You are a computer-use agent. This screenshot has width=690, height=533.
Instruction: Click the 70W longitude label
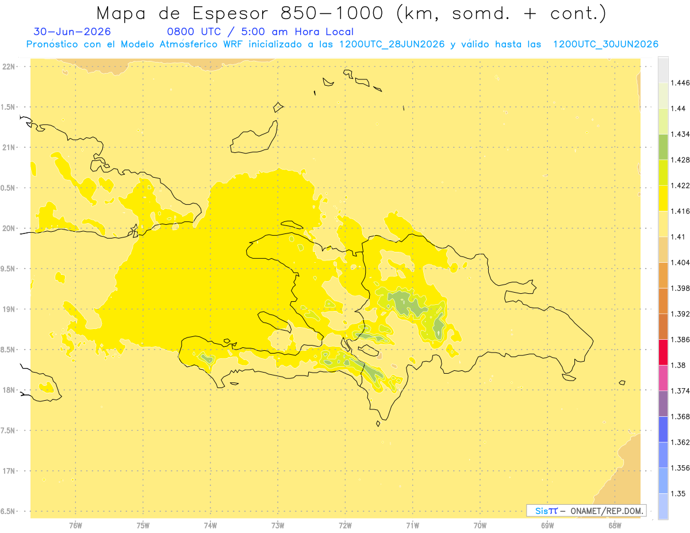[480, 526]
